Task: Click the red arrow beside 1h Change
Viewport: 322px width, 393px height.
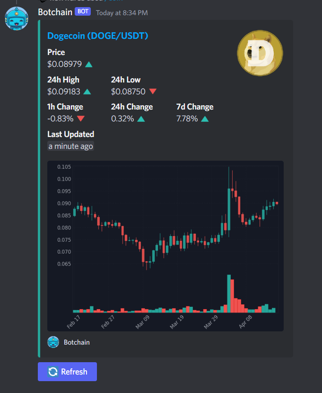Action: 80,119
